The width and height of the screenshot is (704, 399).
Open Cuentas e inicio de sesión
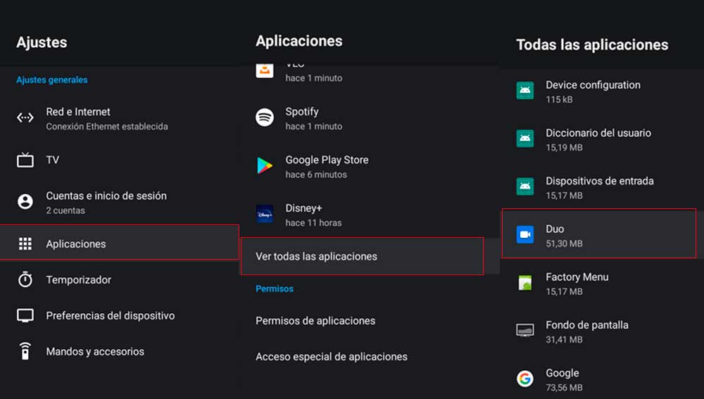[x=120, y=202]
